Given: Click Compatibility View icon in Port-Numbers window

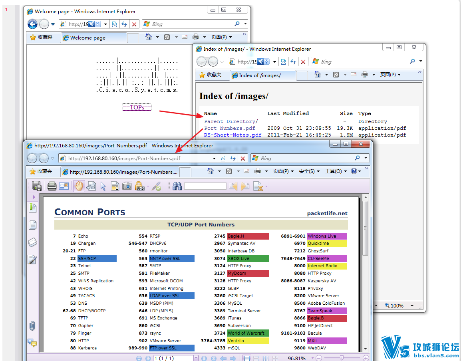Looking at the screenshot, I should coord(223,159).
